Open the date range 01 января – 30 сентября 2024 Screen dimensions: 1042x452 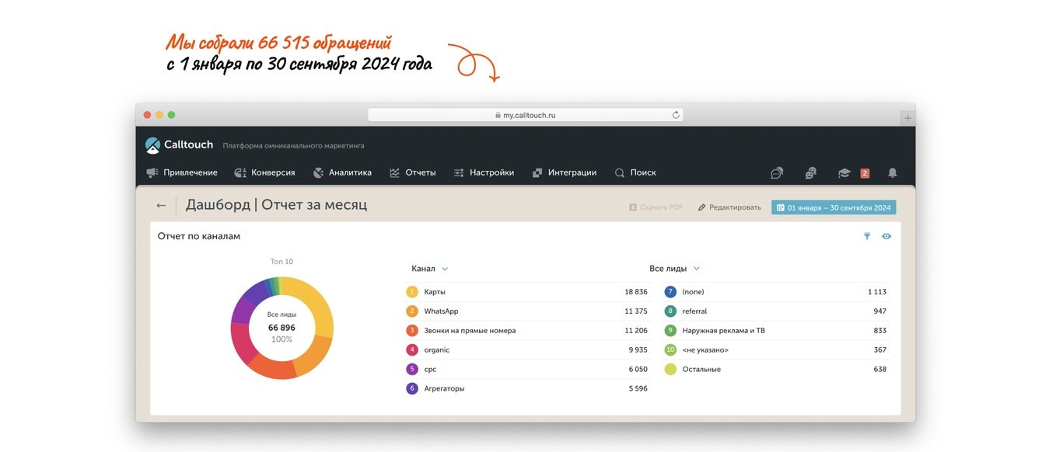[834, 207]
